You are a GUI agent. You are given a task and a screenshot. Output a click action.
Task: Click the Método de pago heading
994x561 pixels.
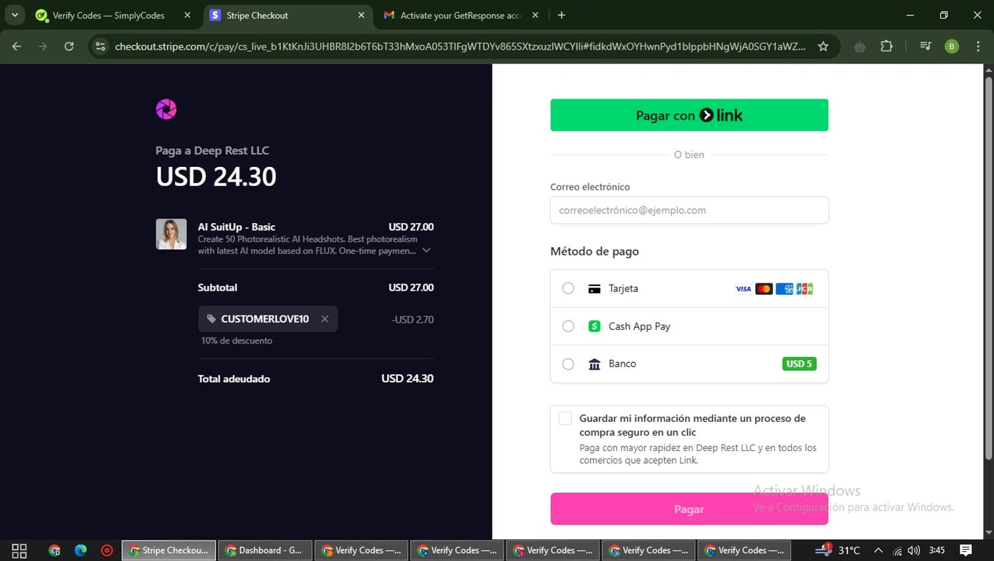[594, 251]
